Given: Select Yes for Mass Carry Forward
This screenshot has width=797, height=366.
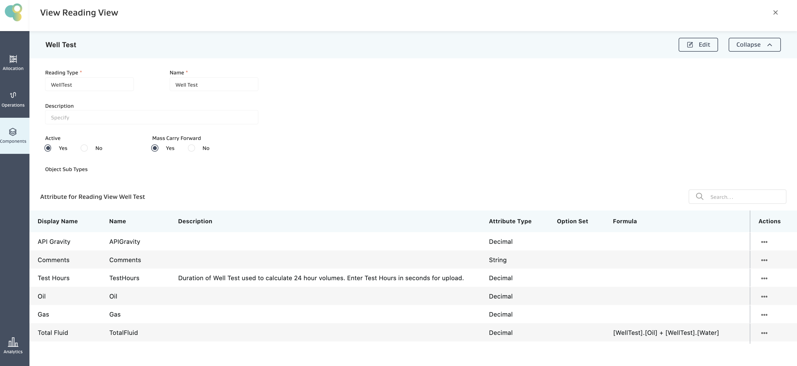Looking at the screenshot, I should (x=155, y=148).
